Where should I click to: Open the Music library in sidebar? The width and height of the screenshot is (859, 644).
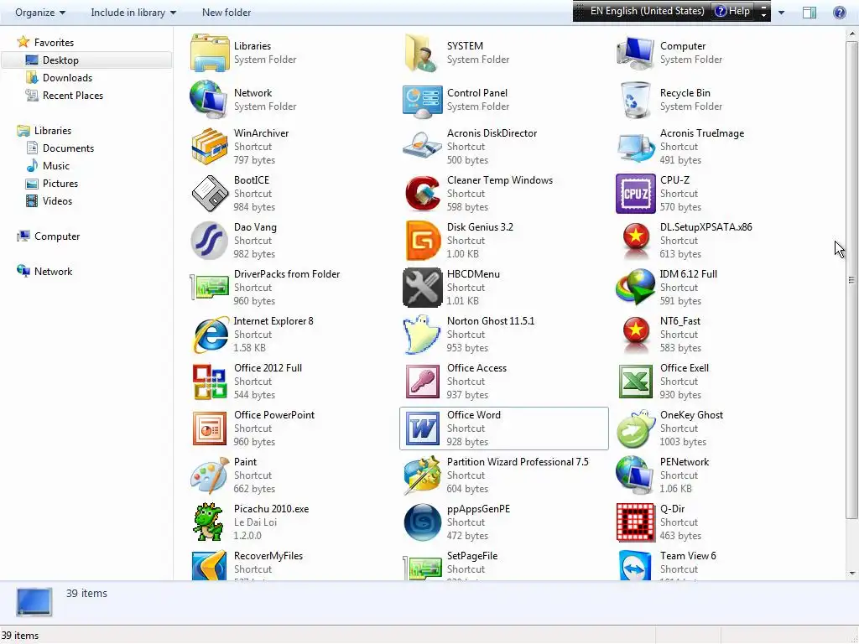pyautogui.click(x=56, y=165)
